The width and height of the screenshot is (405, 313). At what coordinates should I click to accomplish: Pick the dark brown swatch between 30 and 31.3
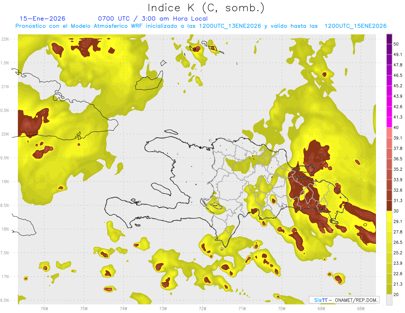coord(389,206)
